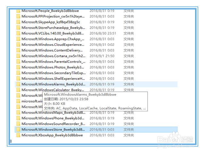Click the folder icon of Microsoft.PPIProjection
Viewport: 205px width, 153px height.
[18, 16]
